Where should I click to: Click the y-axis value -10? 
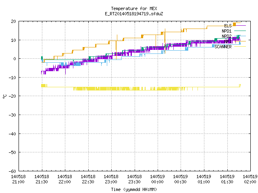tap(12, 78)
